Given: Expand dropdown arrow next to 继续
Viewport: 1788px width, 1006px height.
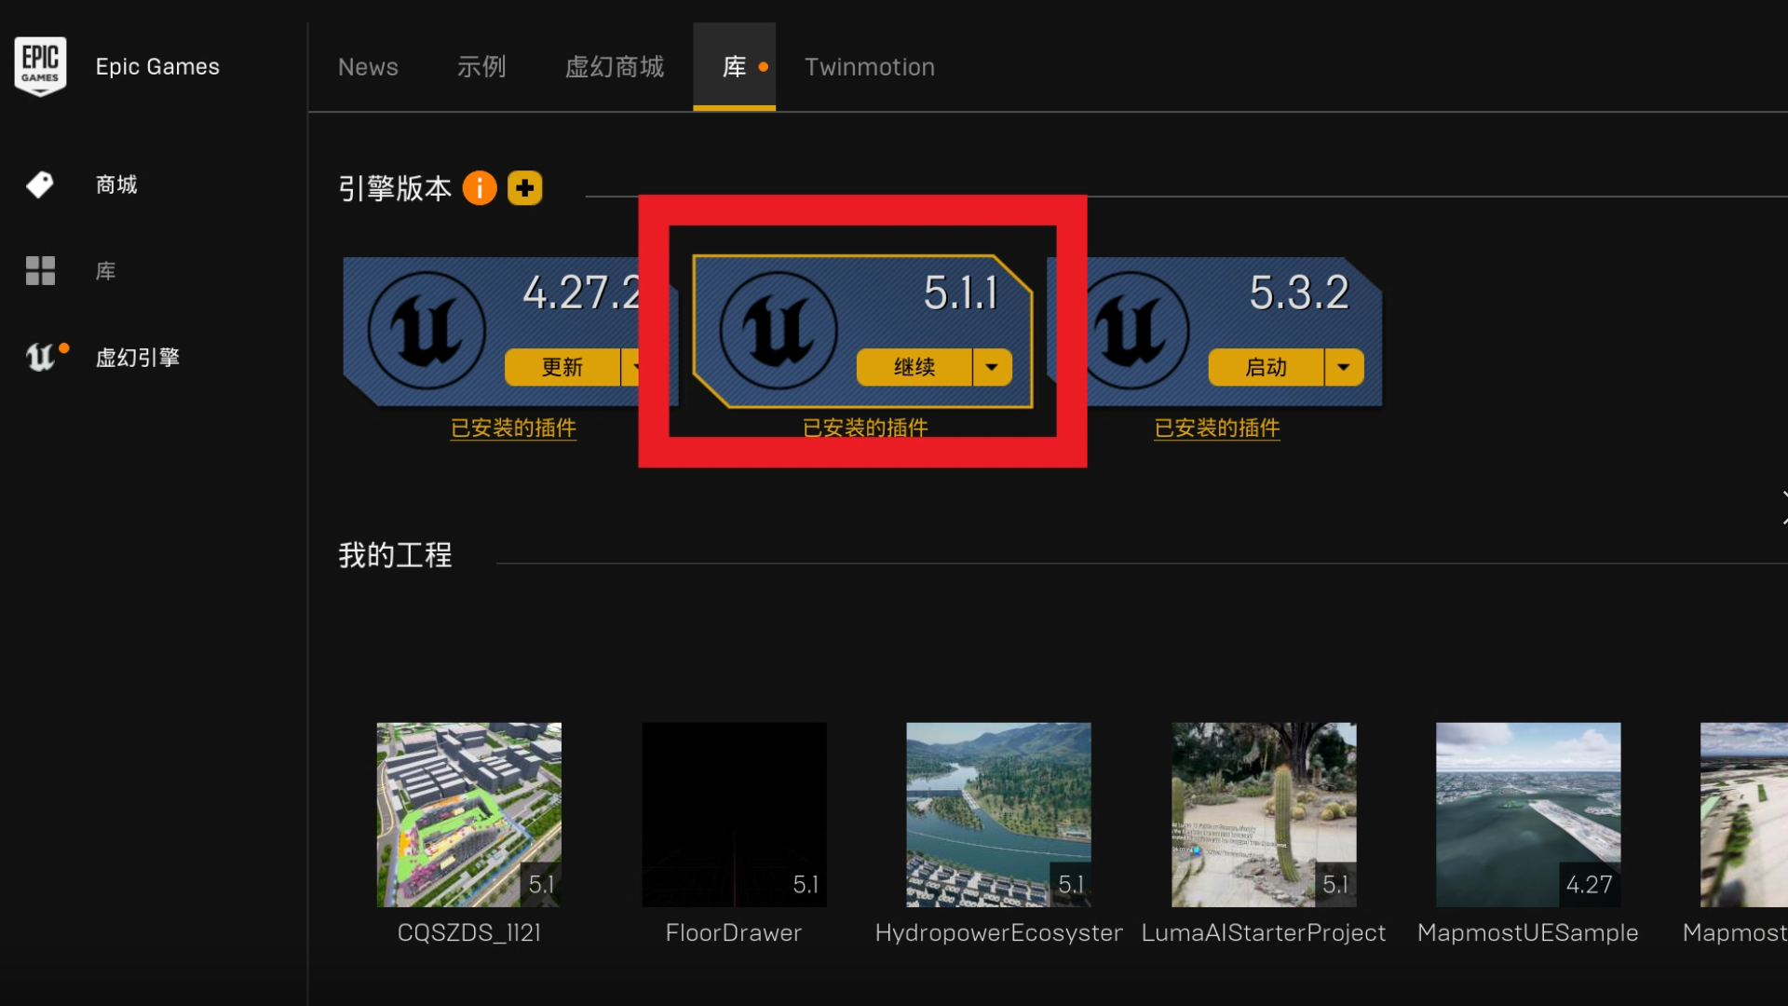Looking at the screenshot, I should (x=993, y=367).
